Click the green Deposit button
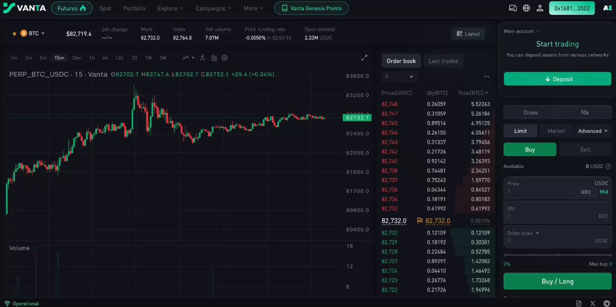The width and height of the screenshot is (616, 307). pyautogui.click(x=557, y=79)
